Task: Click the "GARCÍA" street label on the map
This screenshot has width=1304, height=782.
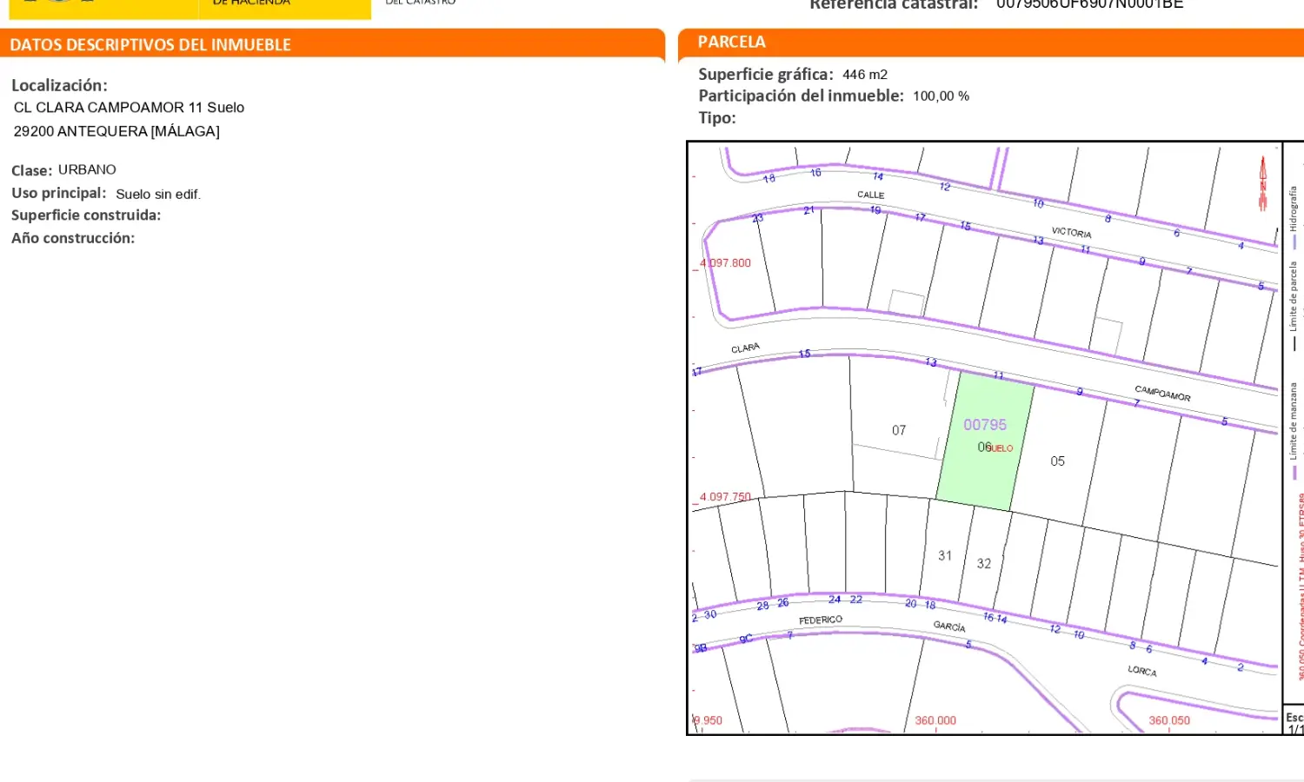Action: 949,626
